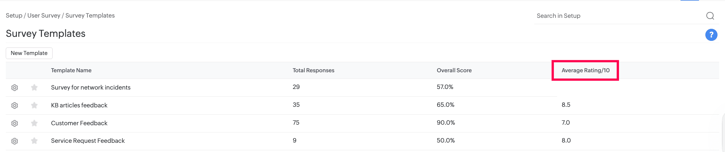This screenshot has width=725, height=152.
Task: Open the KB articles feedback template
Action: (x=79, y=105)
